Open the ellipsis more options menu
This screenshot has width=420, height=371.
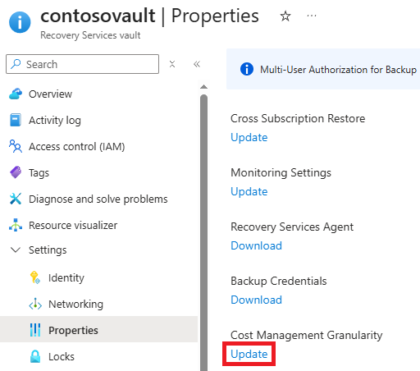(312, 16)
